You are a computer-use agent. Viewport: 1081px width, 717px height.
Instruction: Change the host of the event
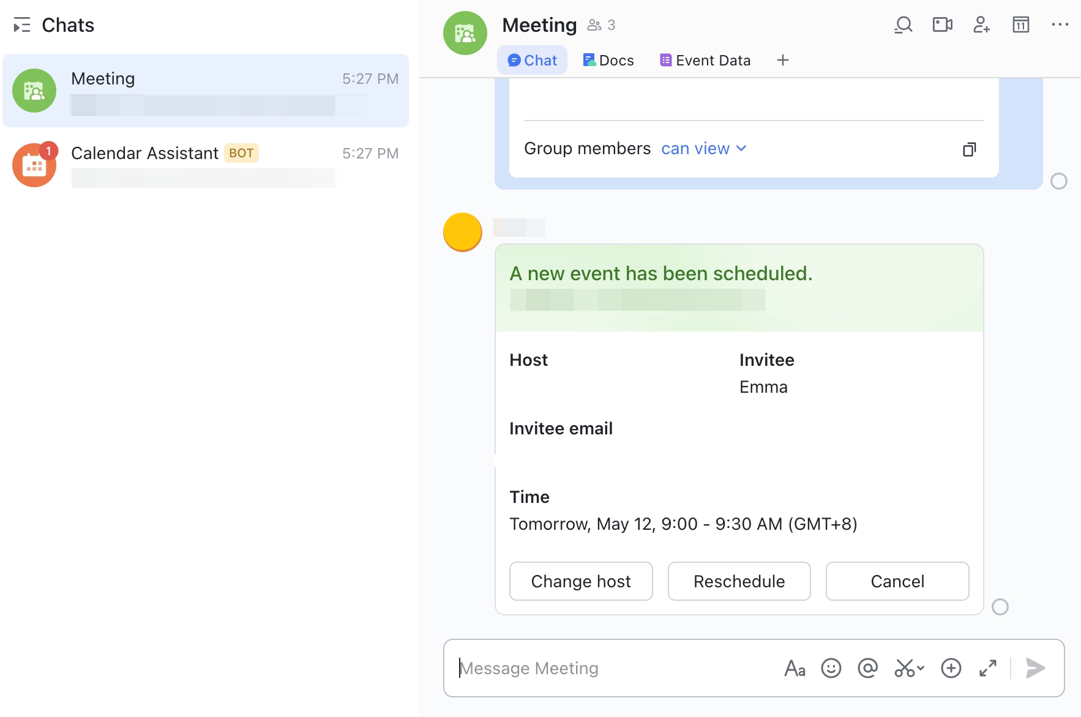point(581,581)
